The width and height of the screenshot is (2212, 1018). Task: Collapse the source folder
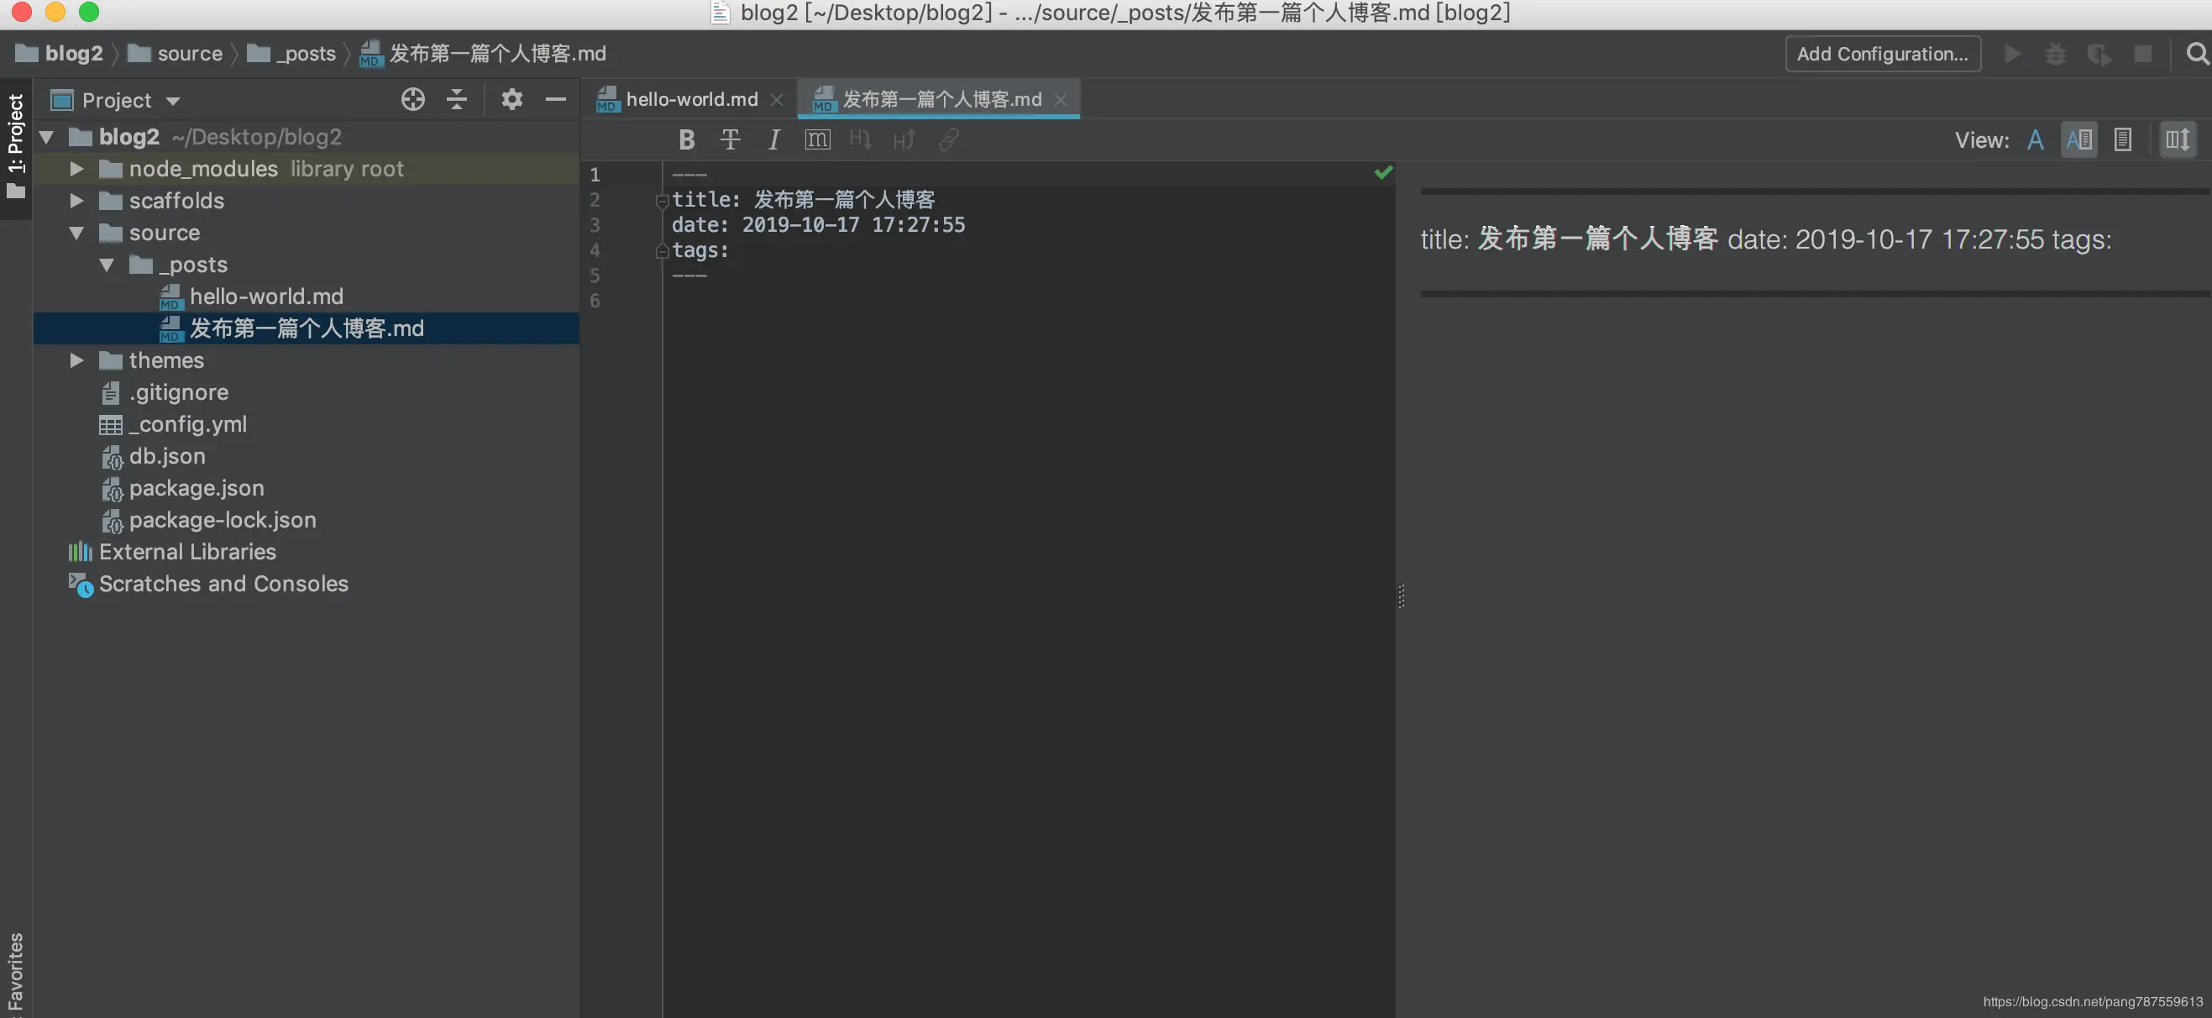pos(76,233)
